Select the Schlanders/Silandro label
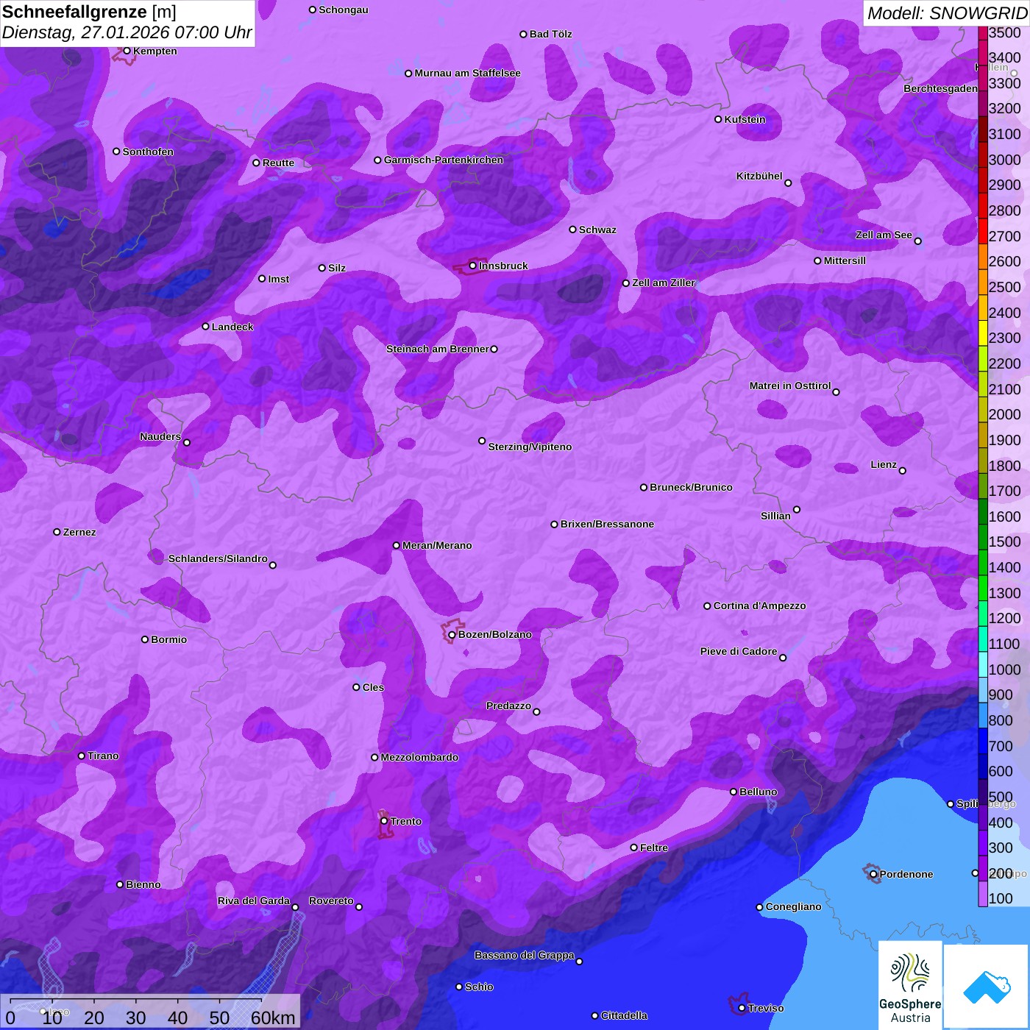The width and height of the screenshot is (1030, 1030). tap(218, 558)
